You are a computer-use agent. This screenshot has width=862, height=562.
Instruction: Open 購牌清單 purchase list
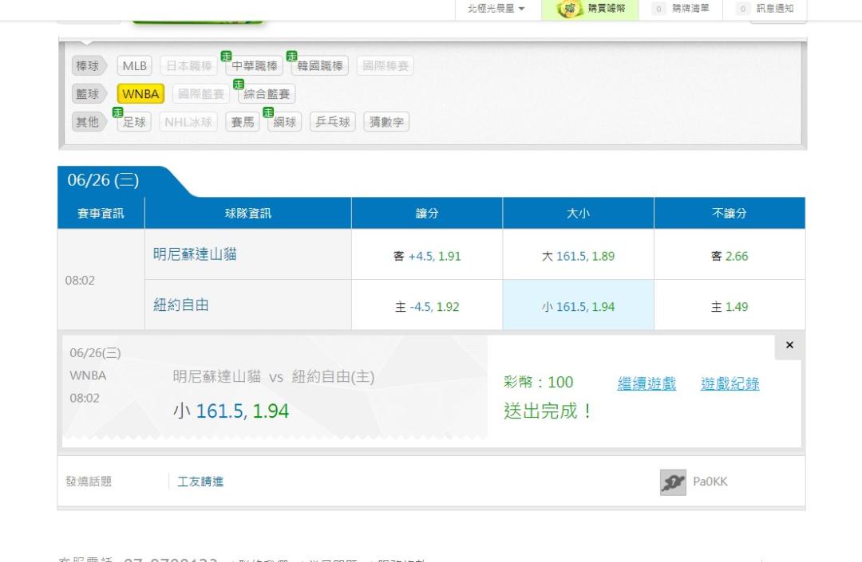pyautogui.click(x=681, y=9)
